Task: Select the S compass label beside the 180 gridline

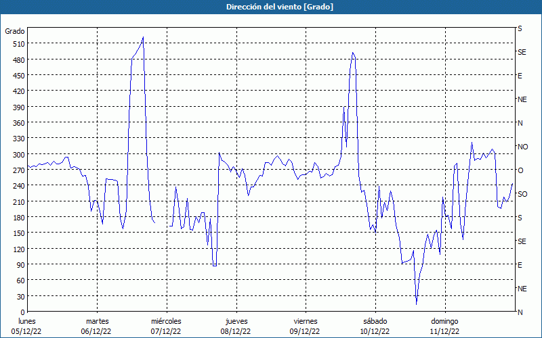Action: (520, 218)
